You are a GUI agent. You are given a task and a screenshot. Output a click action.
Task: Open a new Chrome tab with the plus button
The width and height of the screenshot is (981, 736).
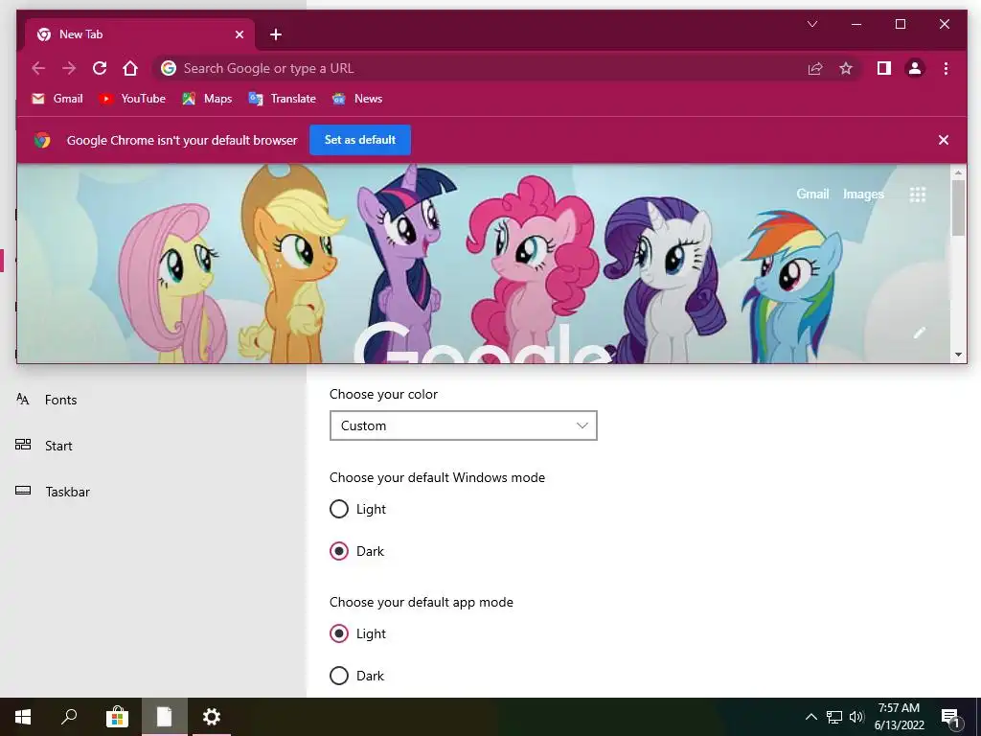point(275,34)
